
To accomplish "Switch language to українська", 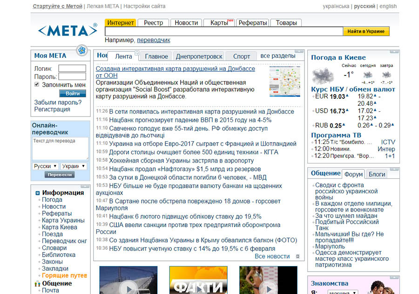I will (336, 6).
